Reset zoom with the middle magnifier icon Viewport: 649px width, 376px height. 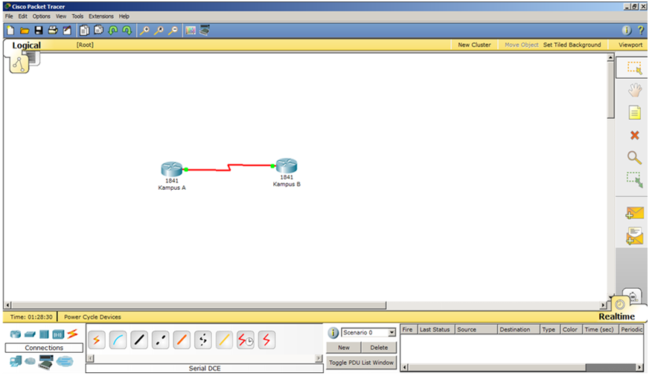(159, 31)
